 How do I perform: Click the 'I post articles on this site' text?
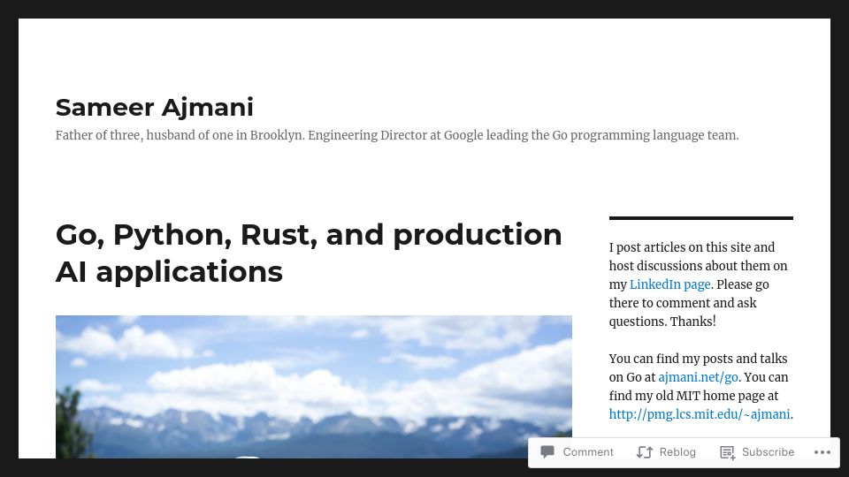coord(698,284)
